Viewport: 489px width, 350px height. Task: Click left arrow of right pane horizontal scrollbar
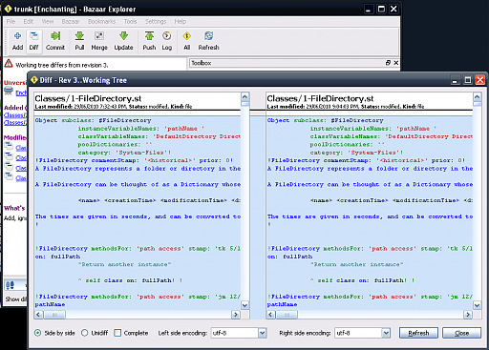[270, 315]
